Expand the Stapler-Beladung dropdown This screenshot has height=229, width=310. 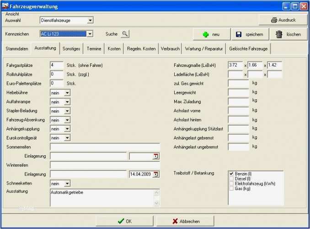(67, 111)
